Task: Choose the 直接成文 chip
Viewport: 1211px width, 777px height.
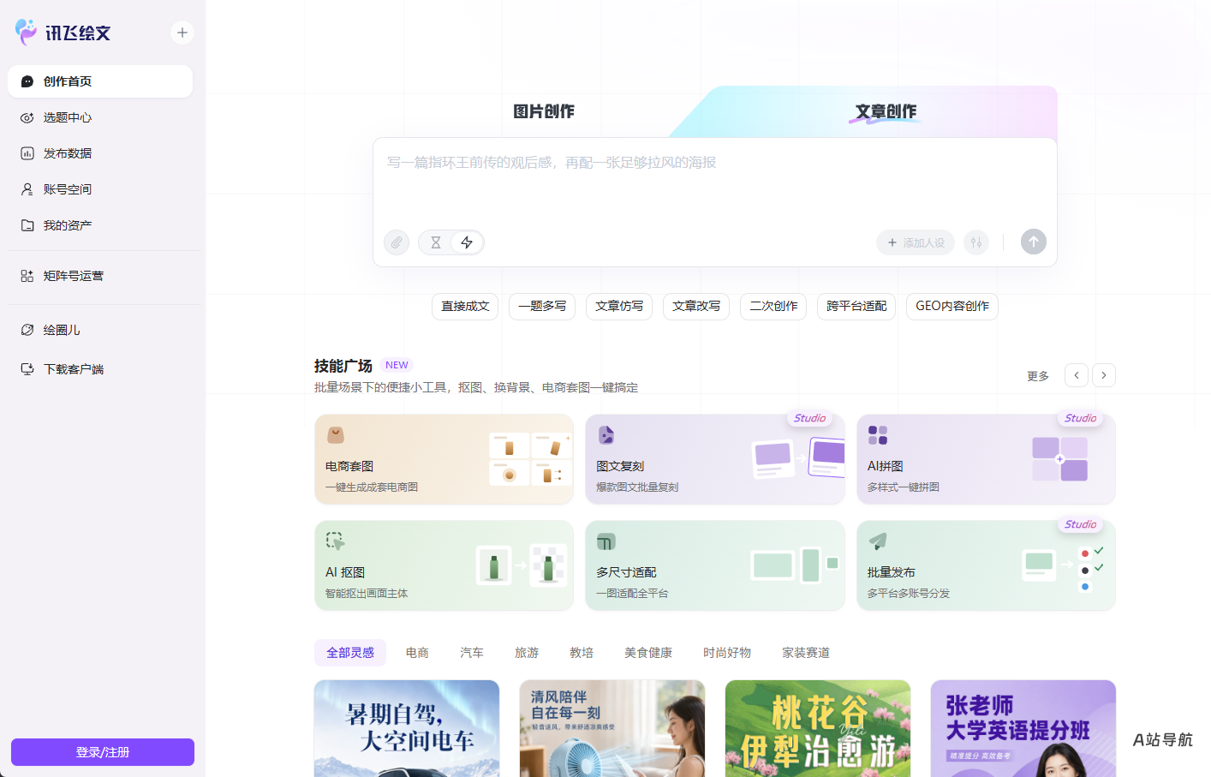Action: 465,307
